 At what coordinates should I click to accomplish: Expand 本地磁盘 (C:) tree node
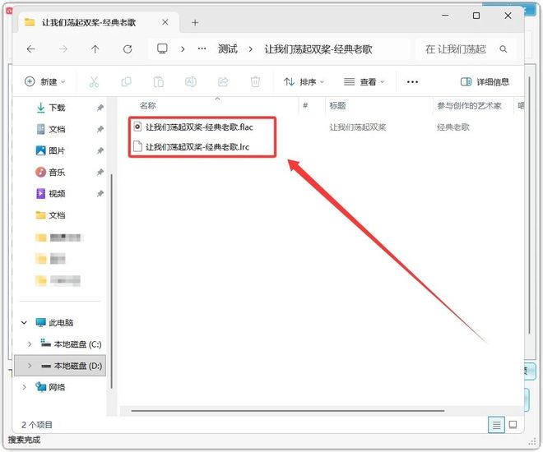click(x=30, y=344)
